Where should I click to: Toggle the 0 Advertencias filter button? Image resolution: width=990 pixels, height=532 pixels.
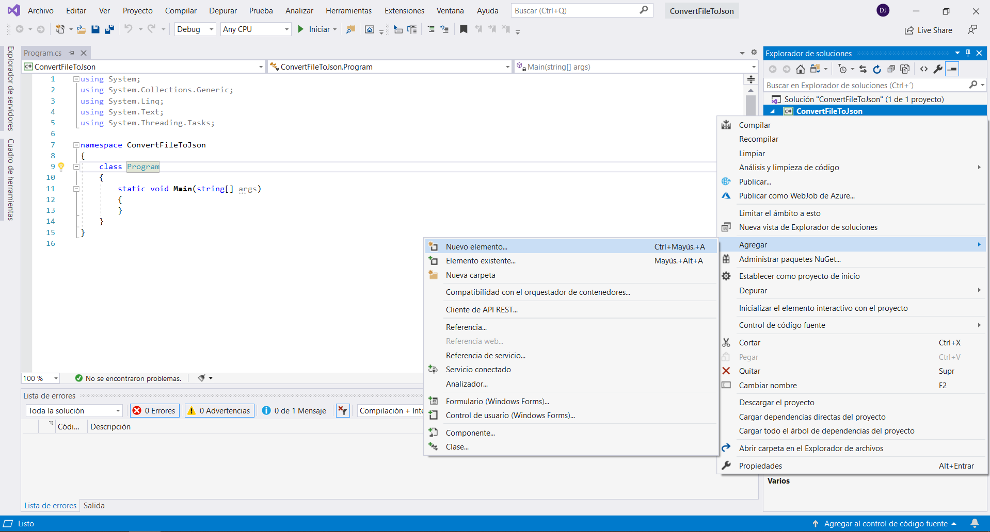point(219,411)
